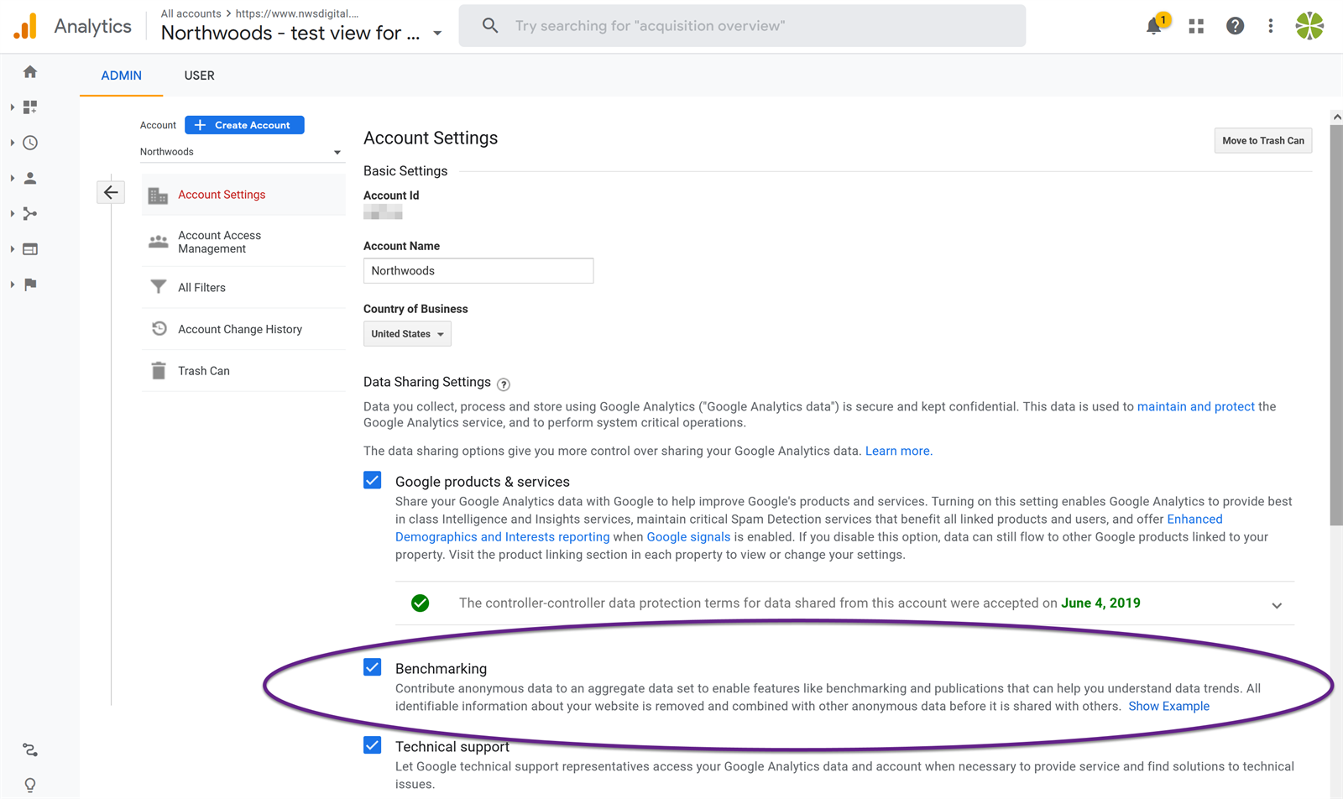Screen dimensions: 1343x799
Task: Switch to the USER tab
Action: click(x=199, y=76)
